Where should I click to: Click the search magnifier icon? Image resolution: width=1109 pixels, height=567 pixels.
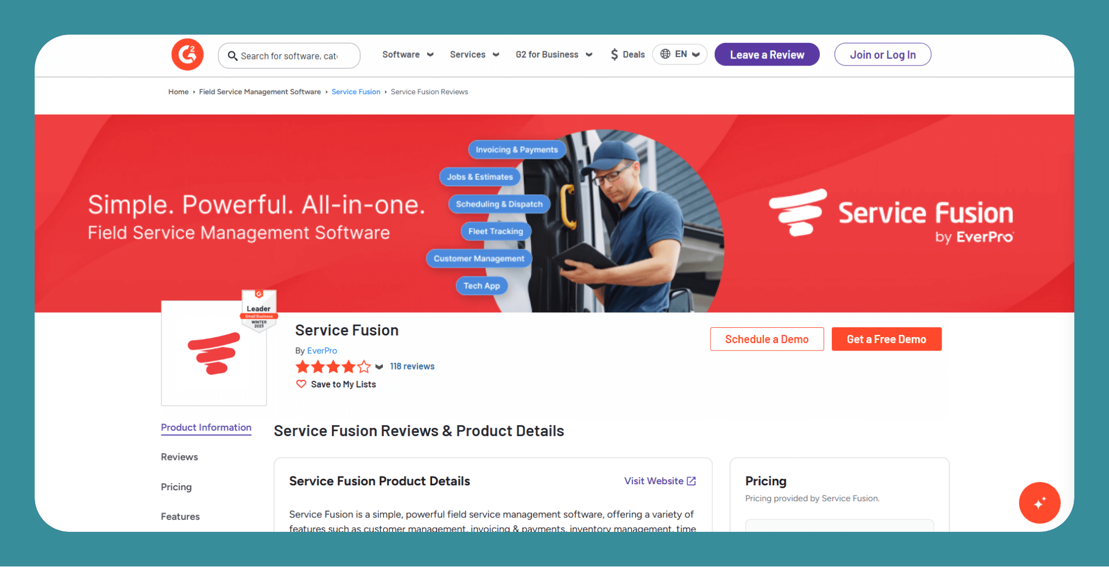(232, 56)
